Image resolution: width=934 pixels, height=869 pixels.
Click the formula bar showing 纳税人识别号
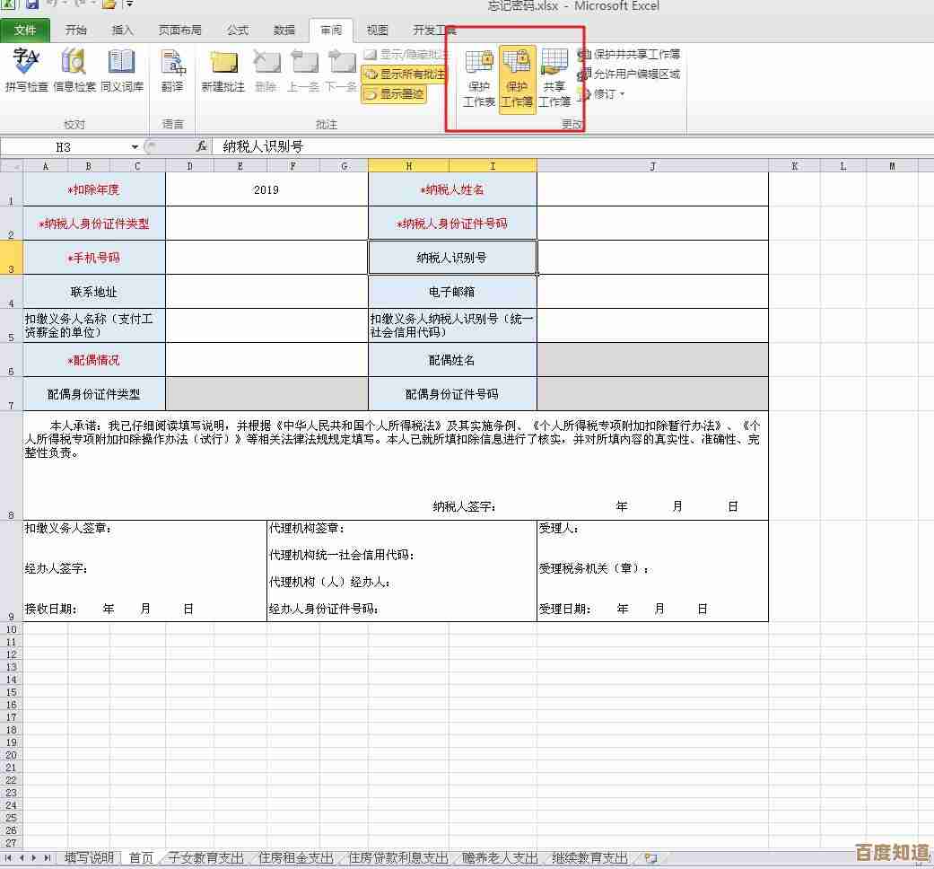[538, 146]
